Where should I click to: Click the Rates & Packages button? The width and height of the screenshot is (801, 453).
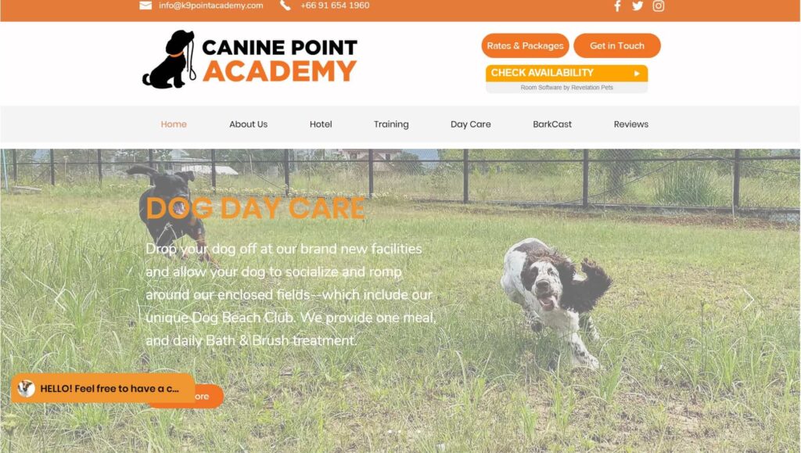click(525, 45)
